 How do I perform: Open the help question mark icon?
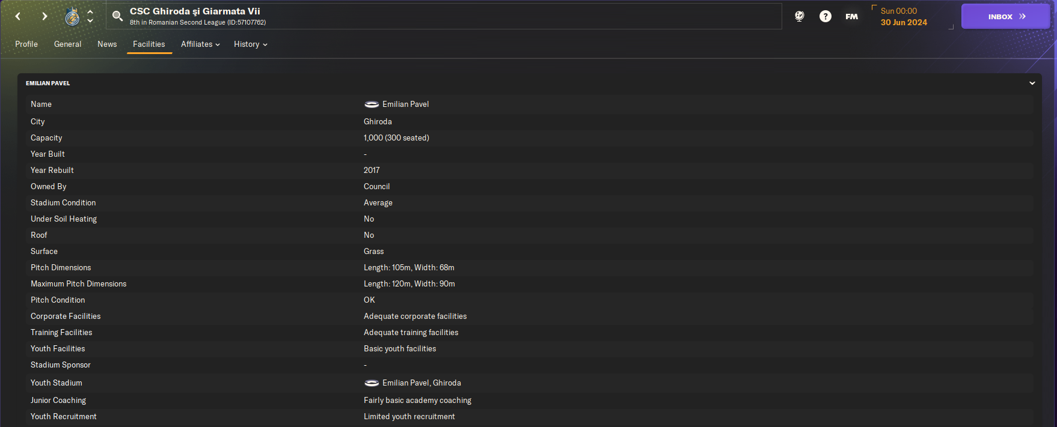coord(826,16)
